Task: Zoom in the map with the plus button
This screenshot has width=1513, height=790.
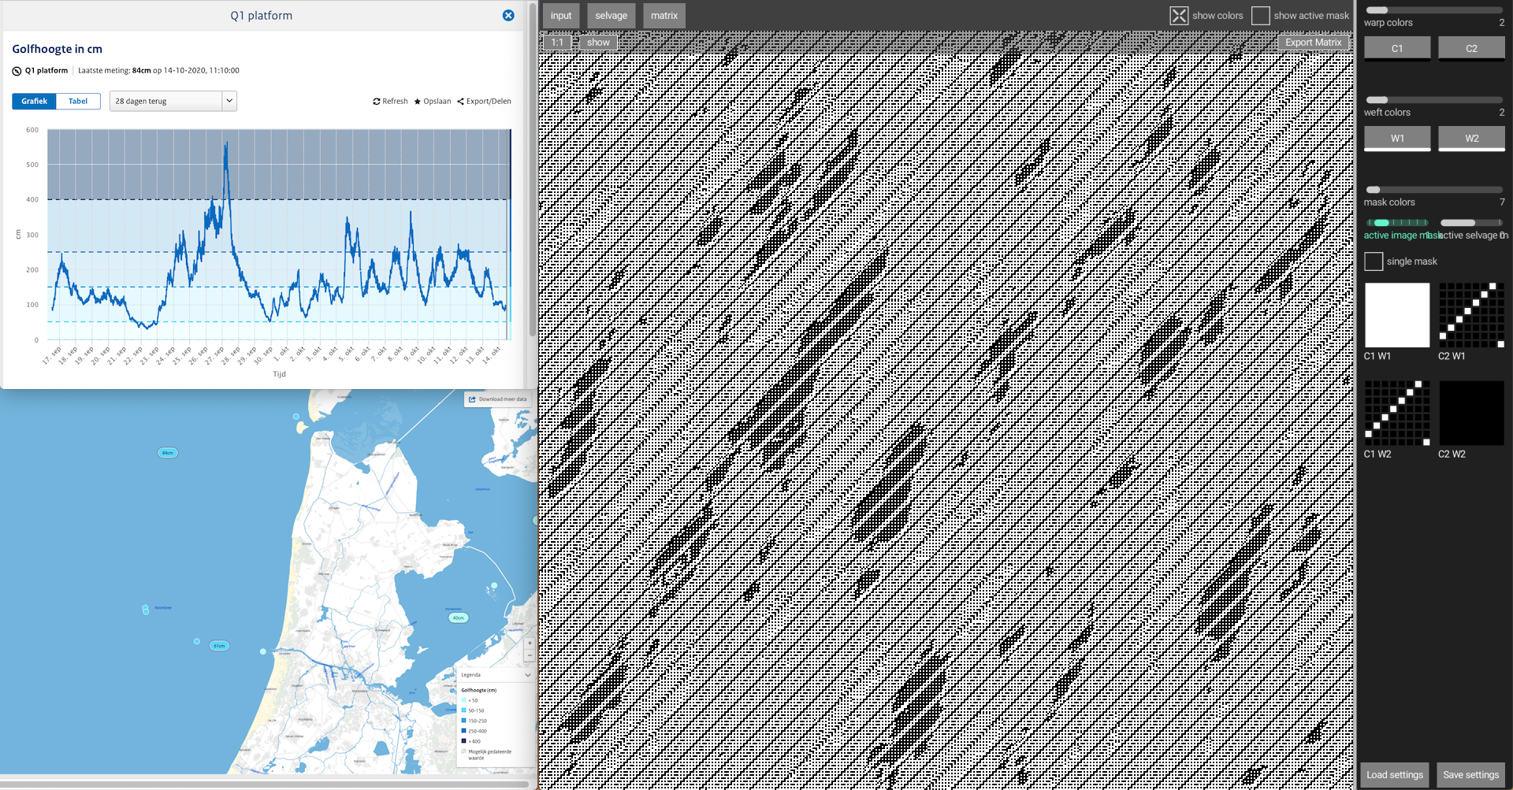Action: 530,643
